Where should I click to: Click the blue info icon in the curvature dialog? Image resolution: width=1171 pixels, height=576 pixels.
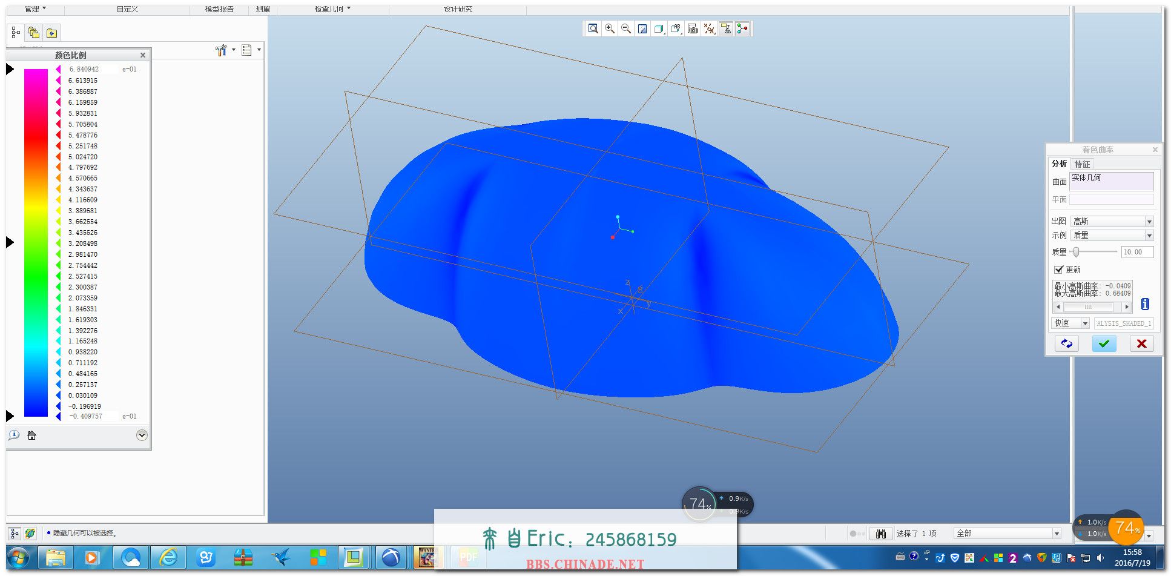coord(1145,304)
